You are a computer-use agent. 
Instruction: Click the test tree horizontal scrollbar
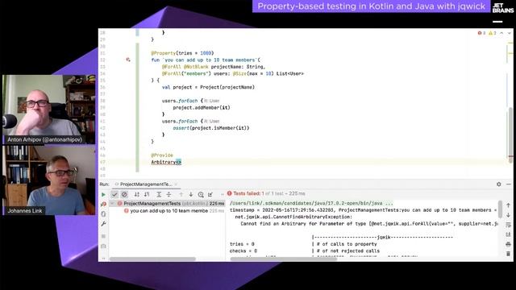152,259
